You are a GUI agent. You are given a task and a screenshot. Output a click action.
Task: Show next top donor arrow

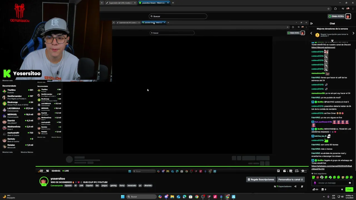click(x=353, y=33)
